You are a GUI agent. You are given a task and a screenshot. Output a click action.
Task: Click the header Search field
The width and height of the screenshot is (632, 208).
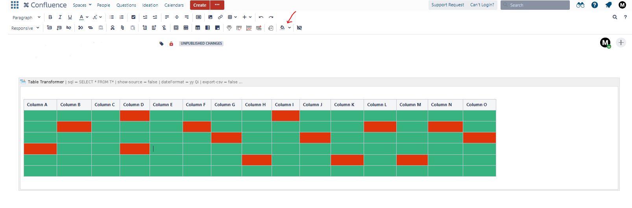[x=535, y=5]
